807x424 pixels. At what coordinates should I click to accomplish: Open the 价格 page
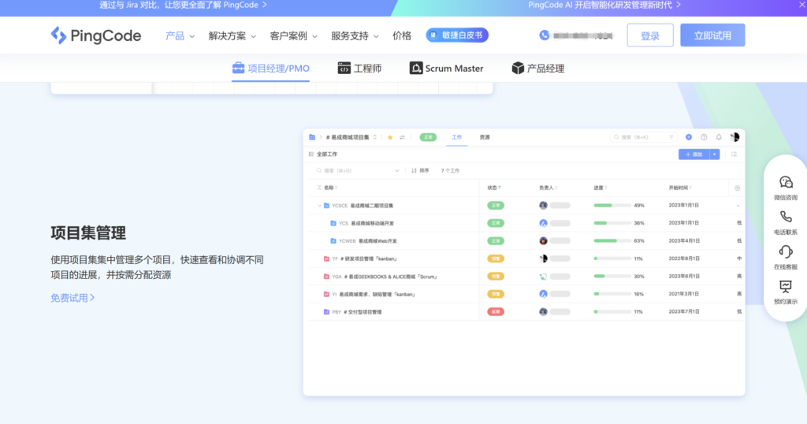(402, 36)
